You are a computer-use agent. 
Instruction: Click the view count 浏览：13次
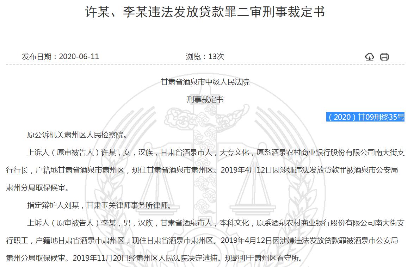coord(205,57)
